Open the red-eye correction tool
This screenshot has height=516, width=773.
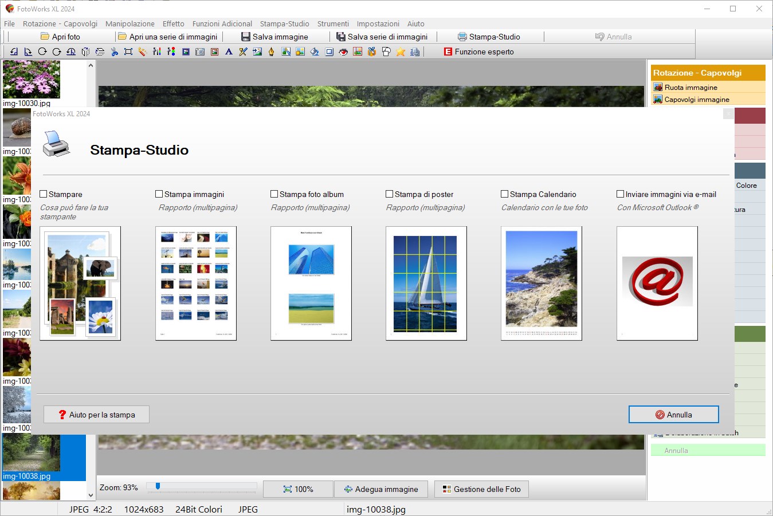(343, 52)
